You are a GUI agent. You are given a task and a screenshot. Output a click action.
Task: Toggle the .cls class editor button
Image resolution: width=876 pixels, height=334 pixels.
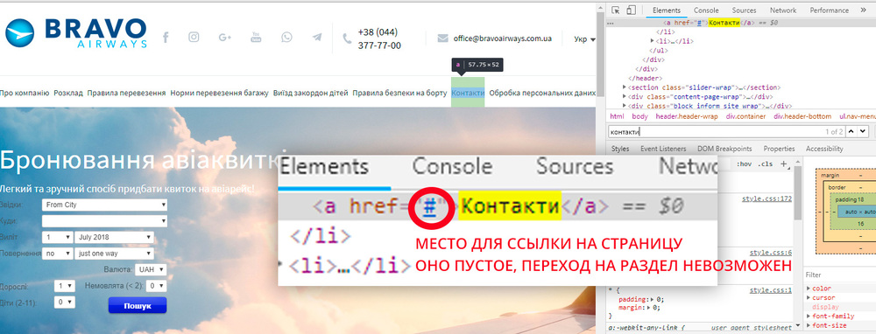pos(766,164)
